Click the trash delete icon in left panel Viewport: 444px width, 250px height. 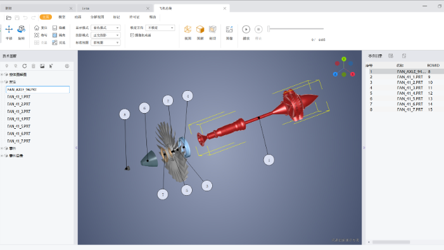[x=34, y=66]
